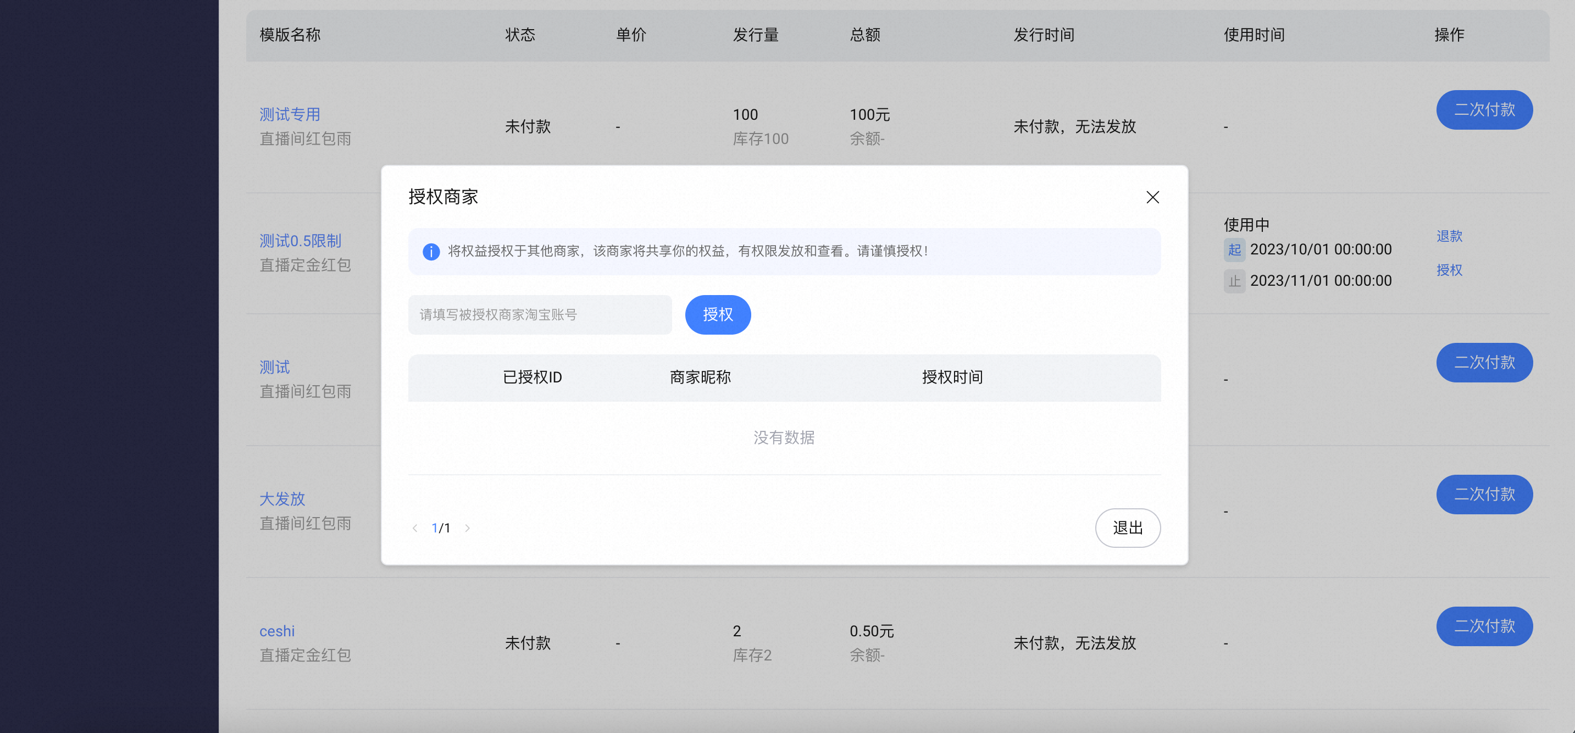
Task: Click the 没有数据 empty text
Action: (x=784, y=438)
